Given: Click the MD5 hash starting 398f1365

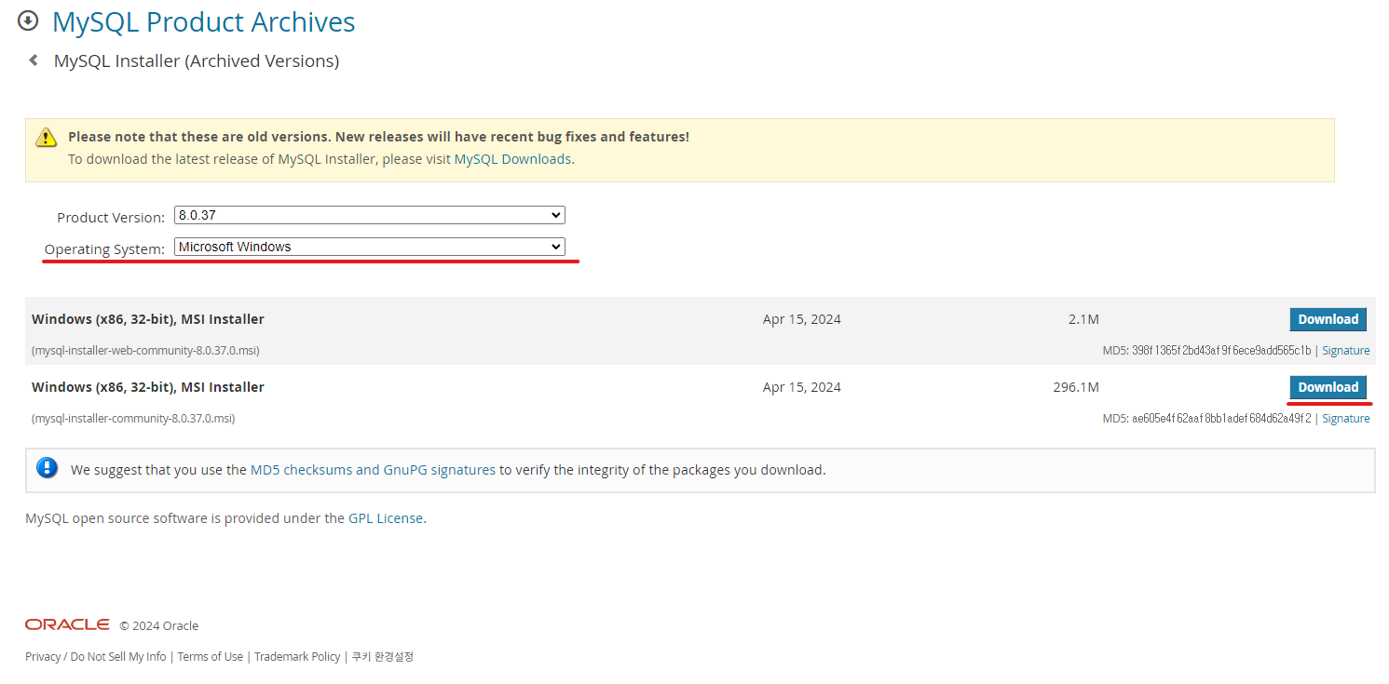Looking at the screenshot, I should (x=1221, y=351).
